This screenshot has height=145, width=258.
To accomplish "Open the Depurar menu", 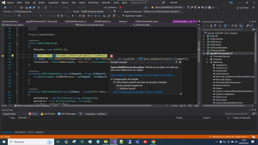I will (65, 3).
